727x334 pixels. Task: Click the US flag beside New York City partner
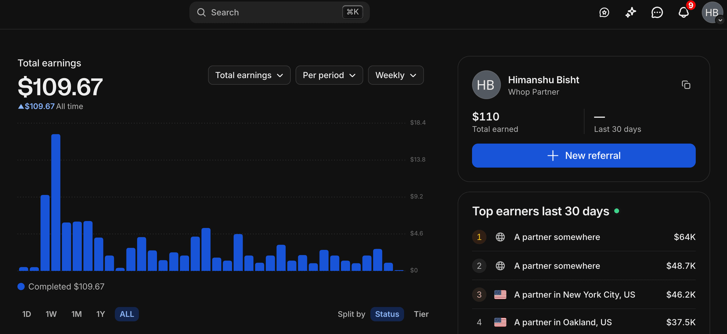[500, 294]
